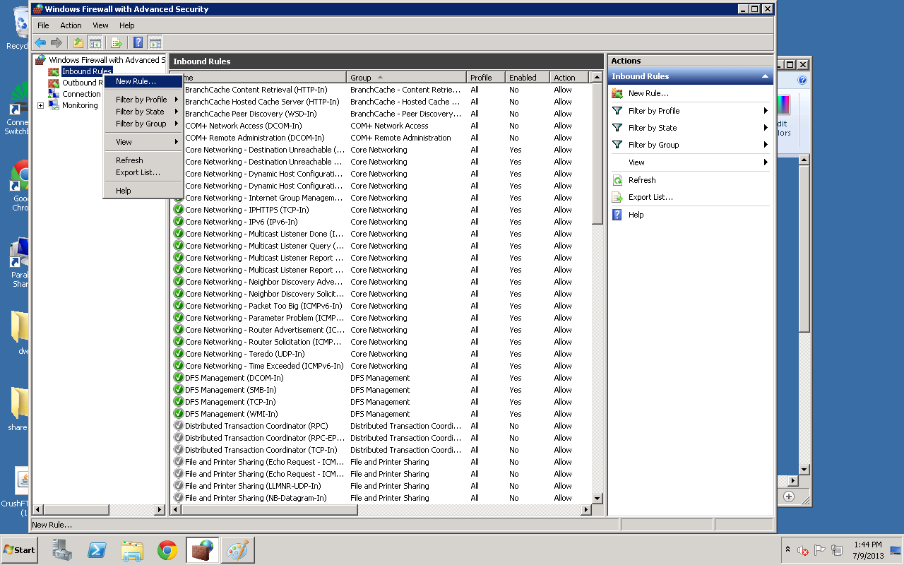The image size is (904, 565).
Task: Click the Up one level folder icon
Action: pos(78,42)
